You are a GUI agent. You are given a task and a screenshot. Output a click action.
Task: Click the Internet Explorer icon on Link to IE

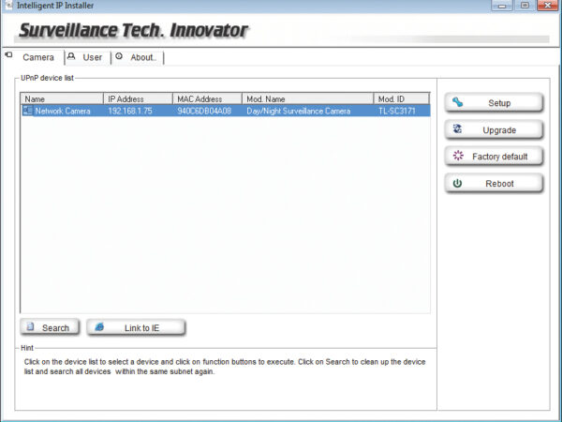pos(98,327)
